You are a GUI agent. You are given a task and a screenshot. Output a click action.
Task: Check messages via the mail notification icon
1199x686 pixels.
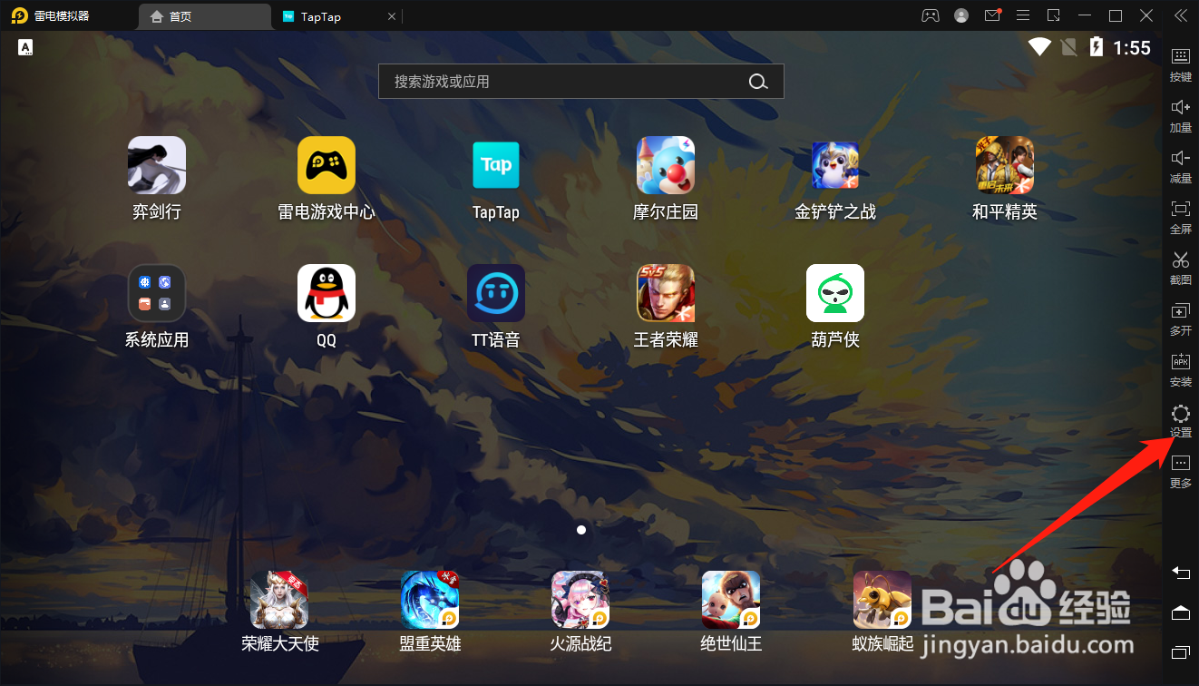[991, 15]
